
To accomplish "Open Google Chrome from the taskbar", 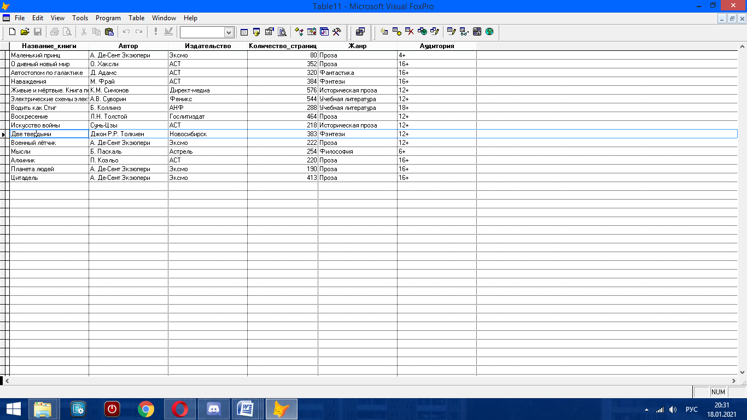I will pyautogui.click(x=145, y=409).
